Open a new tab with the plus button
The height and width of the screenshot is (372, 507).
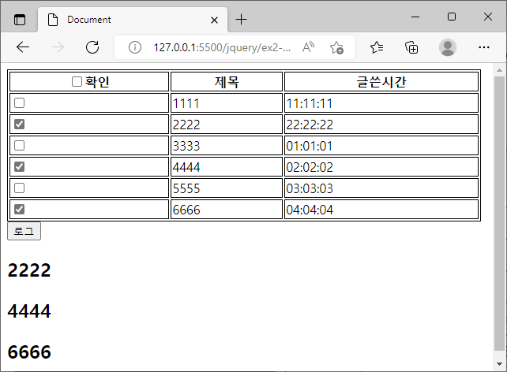[241, 20]
